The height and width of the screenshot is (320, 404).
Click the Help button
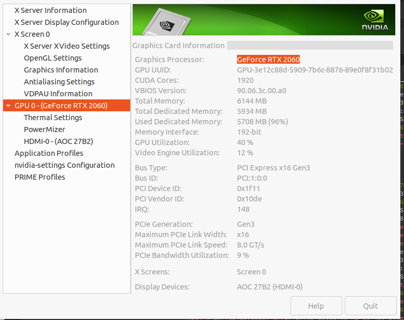pyautogui.click(x=316, y=306)
